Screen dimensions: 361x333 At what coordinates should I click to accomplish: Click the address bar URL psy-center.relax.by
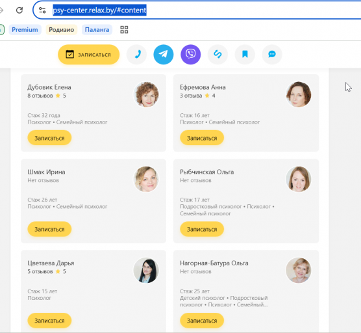click(99, 10)
